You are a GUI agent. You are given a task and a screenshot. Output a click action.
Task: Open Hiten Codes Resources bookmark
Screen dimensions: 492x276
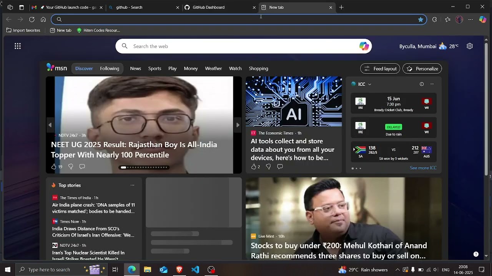98,30
